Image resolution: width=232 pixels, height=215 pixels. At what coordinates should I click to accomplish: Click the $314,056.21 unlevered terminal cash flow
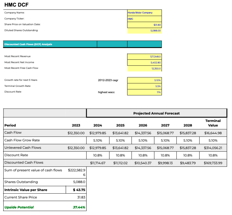213,148
